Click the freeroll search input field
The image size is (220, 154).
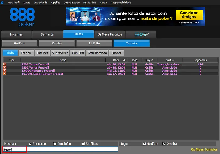click(x=60, y=149)
